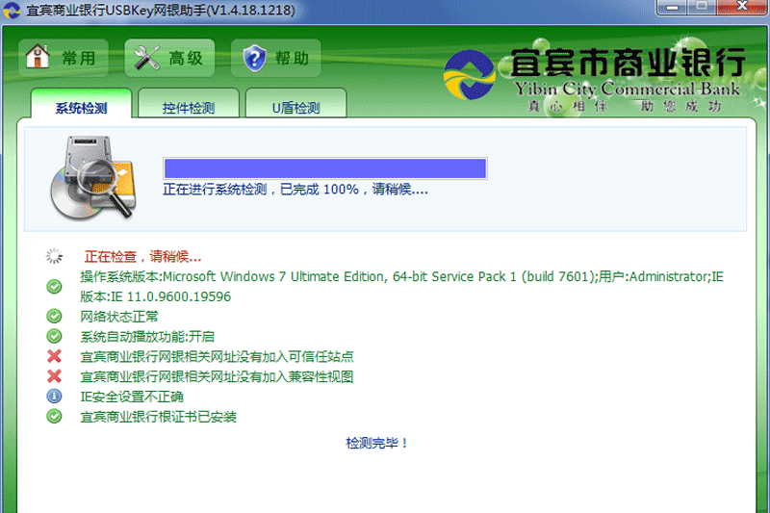Click blue info icon for IE安全设置不正确
Viewport: 770px width, 513px height.
55,397
